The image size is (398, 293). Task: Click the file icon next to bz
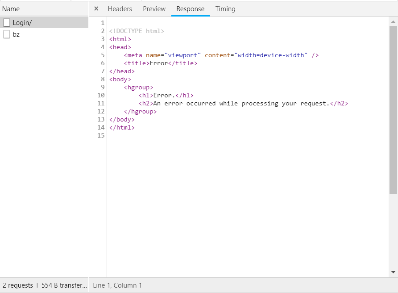pos(7,34)
